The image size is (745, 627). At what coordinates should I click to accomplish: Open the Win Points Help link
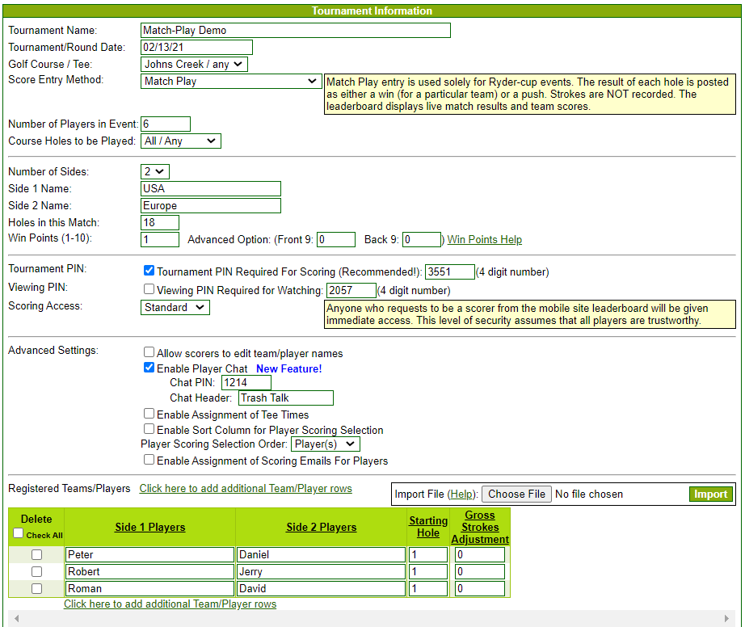tap(484, 240)
